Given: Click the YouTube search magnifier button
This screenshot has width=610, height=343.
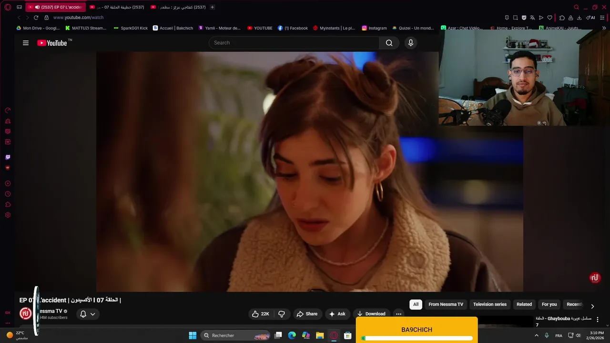Looking at the screenshot, I should (389, 43).
